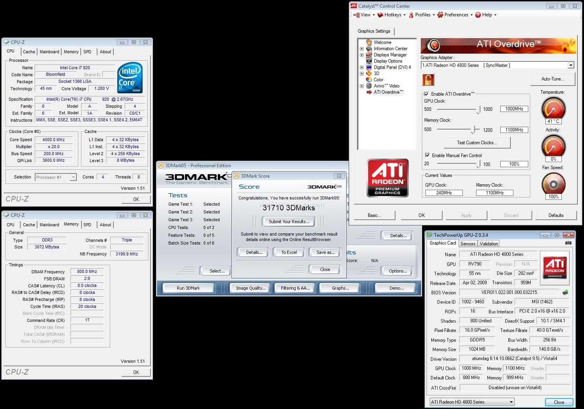Switch to GPU-Z Sensors tab
This screenshot has width=584, height=409.
[x=468, y=244]
